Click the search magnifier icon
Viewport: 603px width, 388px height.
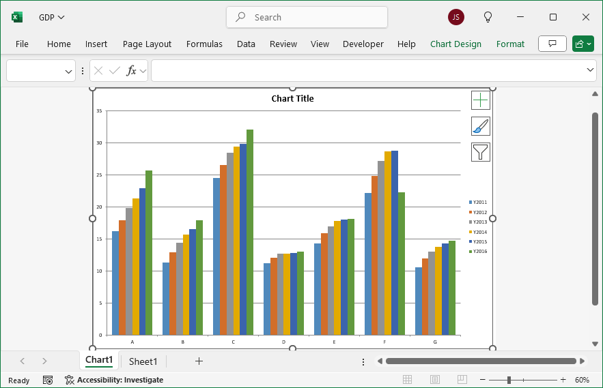click(x=241, y=17)
